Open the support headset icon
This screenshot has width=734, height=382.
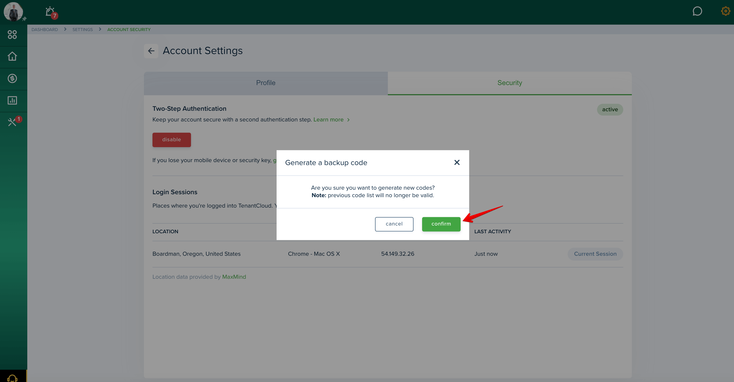pyautogui.click(x=12, y=378)
